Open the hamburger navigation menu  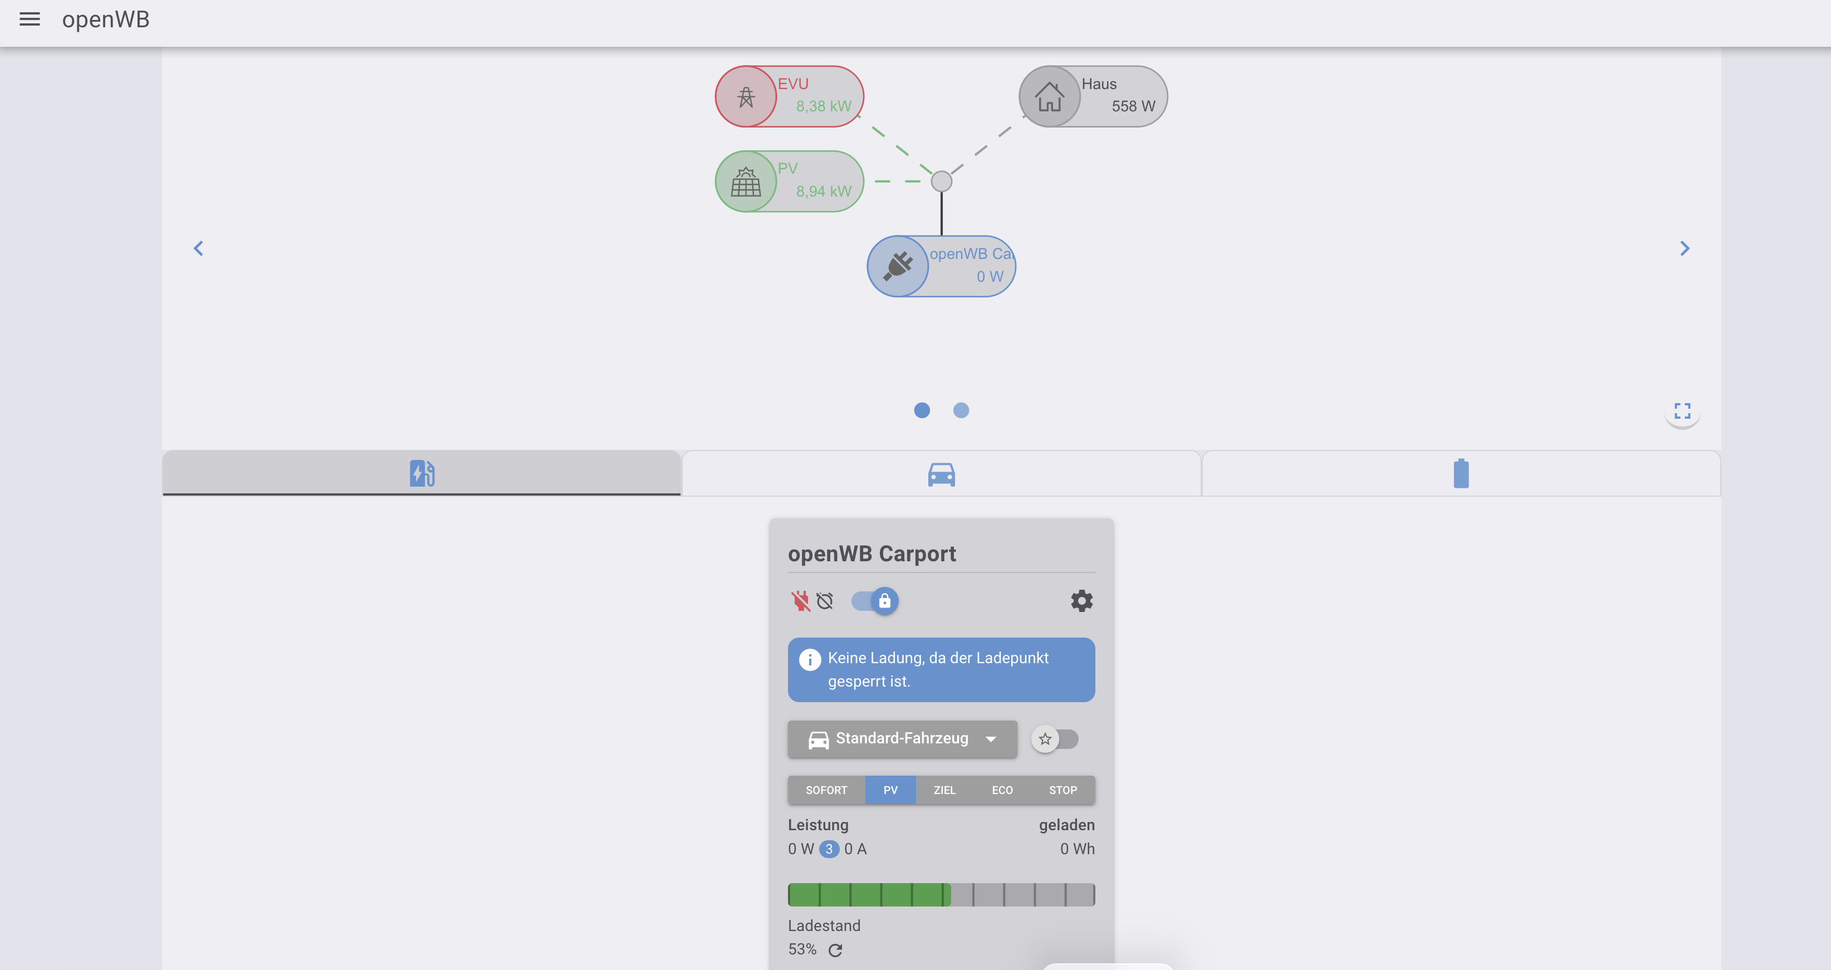point(29,19)
